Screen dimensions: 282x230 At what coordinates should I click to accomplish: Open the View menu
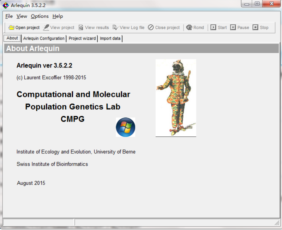22,16
